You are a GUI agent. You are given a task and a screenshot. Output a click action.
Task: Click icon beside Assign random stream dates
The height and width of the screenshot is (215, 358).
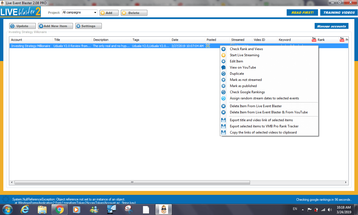click(223, 98)
